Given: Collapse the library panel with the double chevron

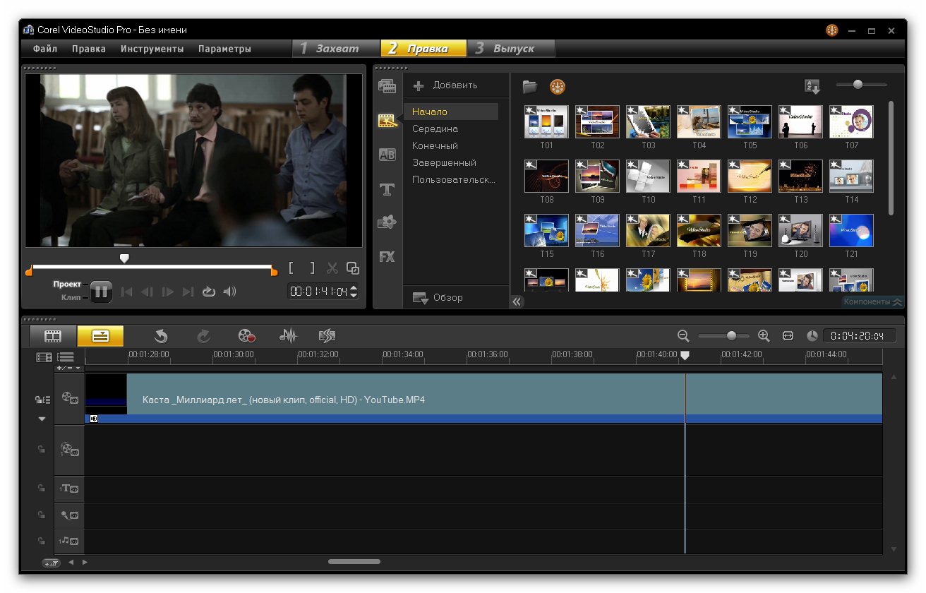Looking at the screenshot, I should pos(517,301).
